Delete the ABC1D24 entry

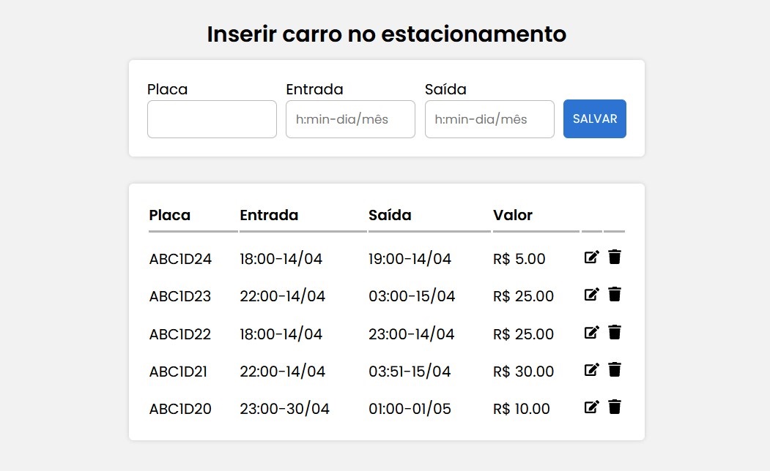point(615,257)
